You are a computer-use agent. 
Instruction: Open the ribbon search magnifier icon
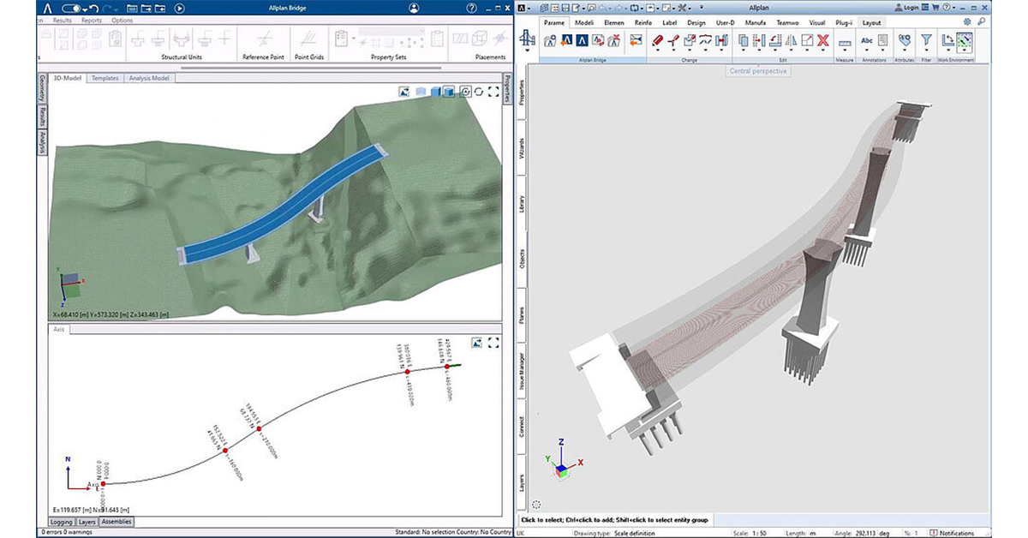[x=980, y=22]
